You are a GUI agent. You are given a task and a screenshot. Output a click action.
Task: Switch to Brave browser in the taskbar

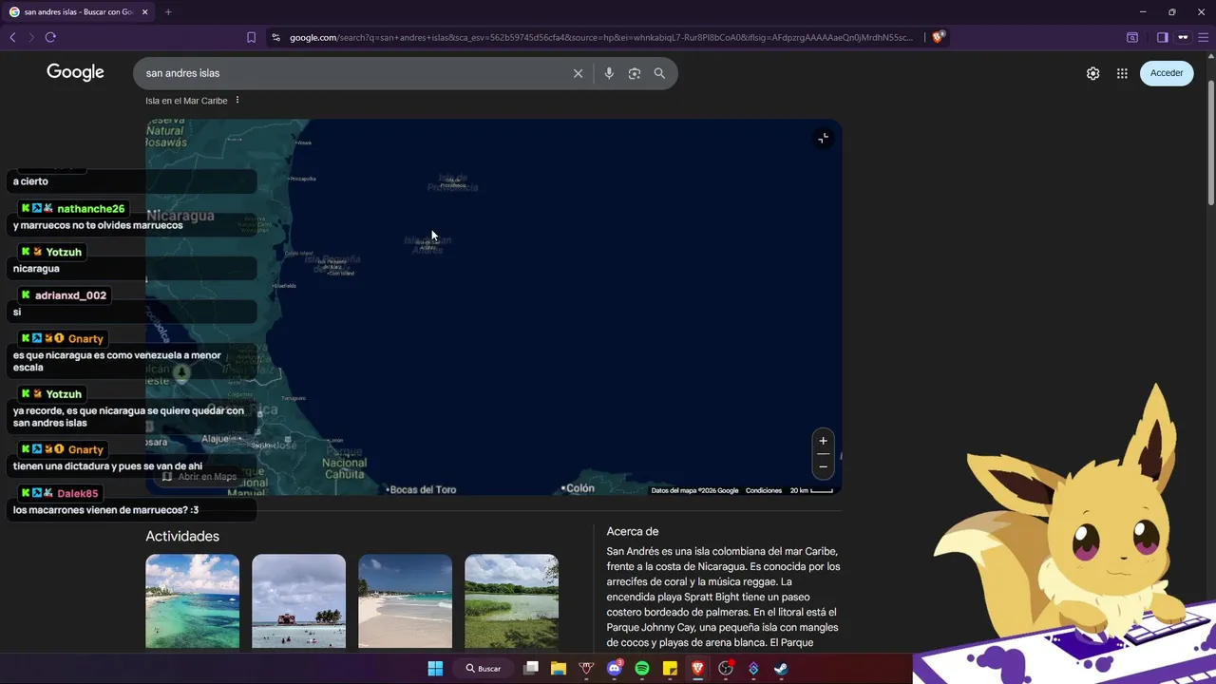coord(697,669)
